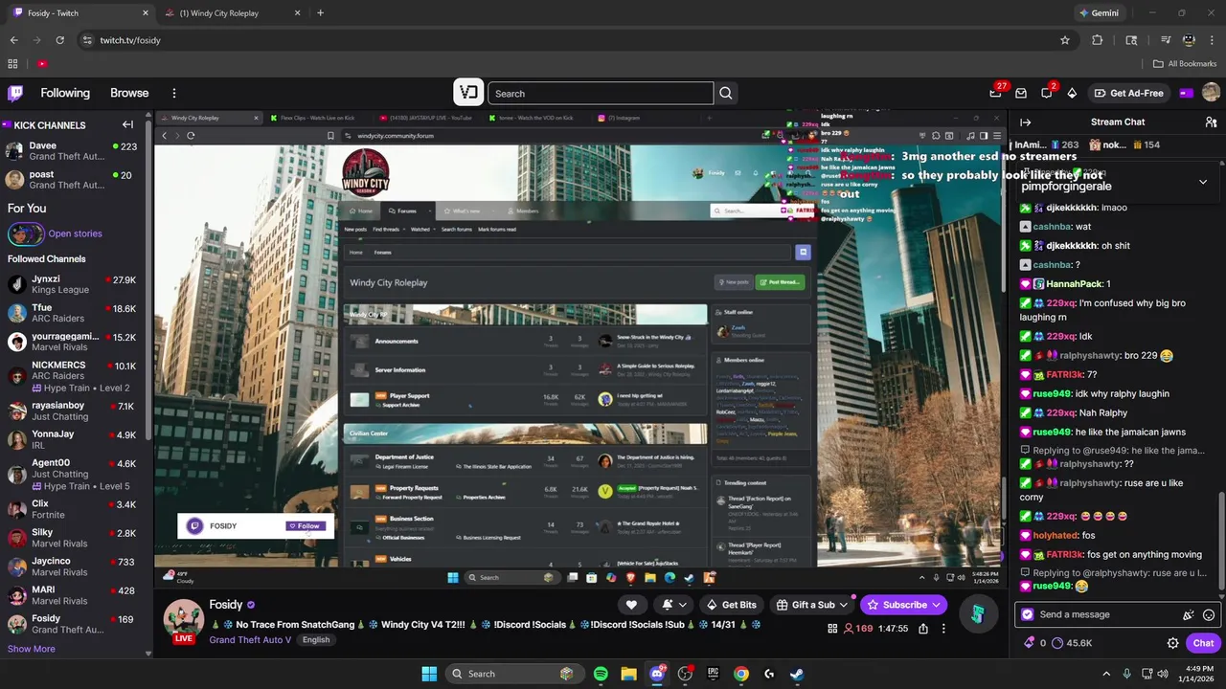Screen dimensions: 1226x689
Task: Click the English language tag
Action: coord(315,640)
